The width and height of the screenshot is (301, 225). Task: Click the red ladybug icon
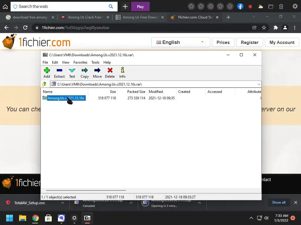250,6
